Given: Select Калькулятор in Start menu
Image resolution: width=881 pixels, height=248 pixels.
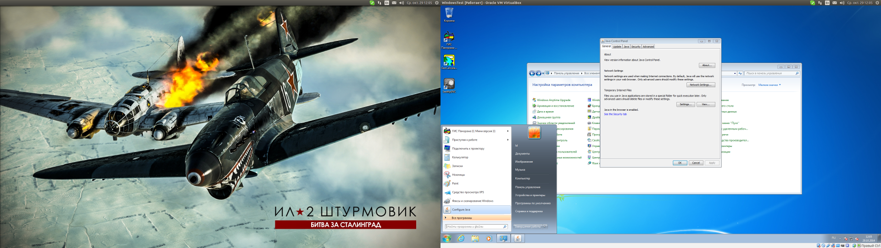Looking at the screenshot, I should pos(477,157).
